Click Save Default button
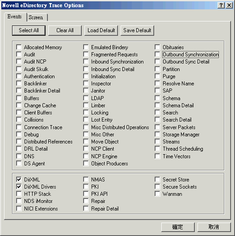This screenshot has height=236, width=235. tap(137, 30)
